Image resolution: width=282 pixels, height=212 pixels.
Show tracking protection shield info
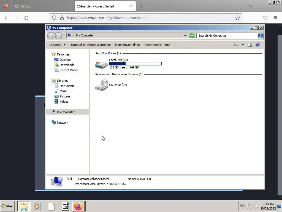click(x=54, y=18)
